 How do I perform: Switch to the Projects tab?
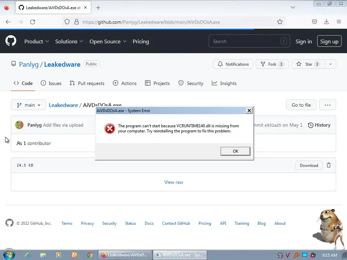[157, 83]
